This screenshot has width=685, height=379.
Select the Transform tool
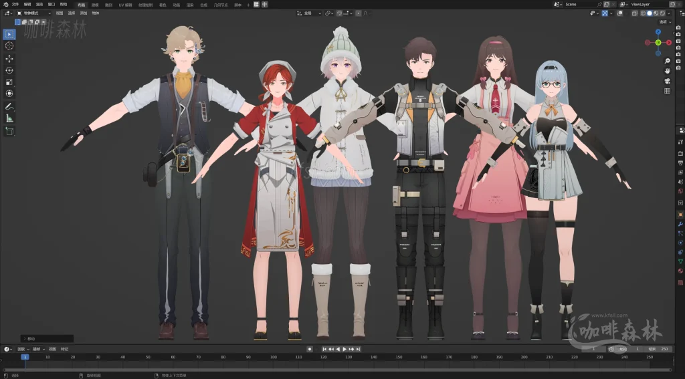tap(9, 94)
